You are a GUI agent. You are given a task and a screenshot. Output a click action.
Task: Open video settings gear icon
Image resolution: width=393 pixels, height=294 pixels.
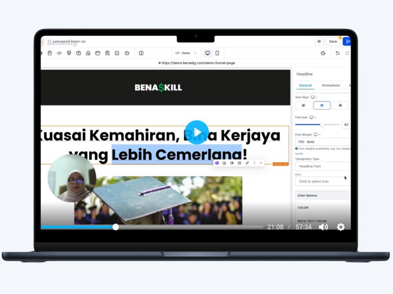pyautogui.click(x=340, y=227)
